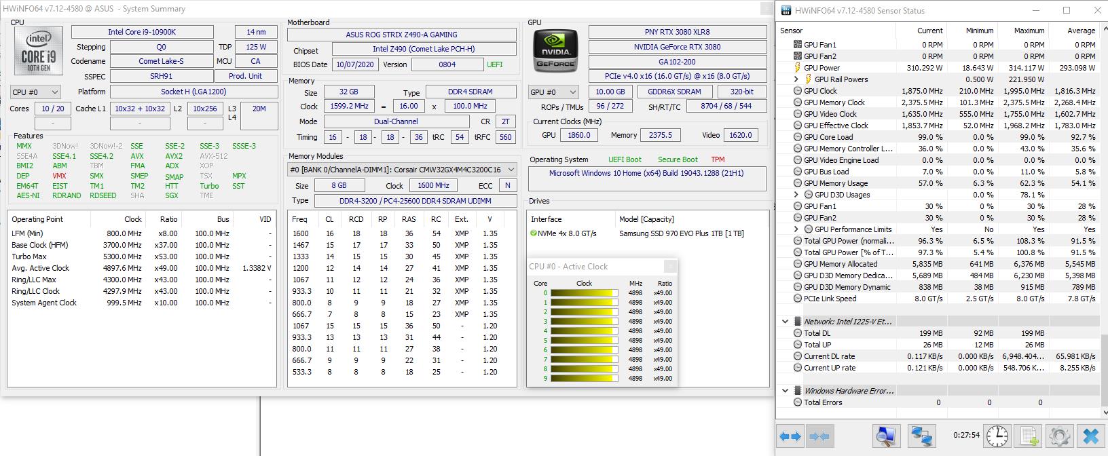Click the Average column header

(1074, 31)
